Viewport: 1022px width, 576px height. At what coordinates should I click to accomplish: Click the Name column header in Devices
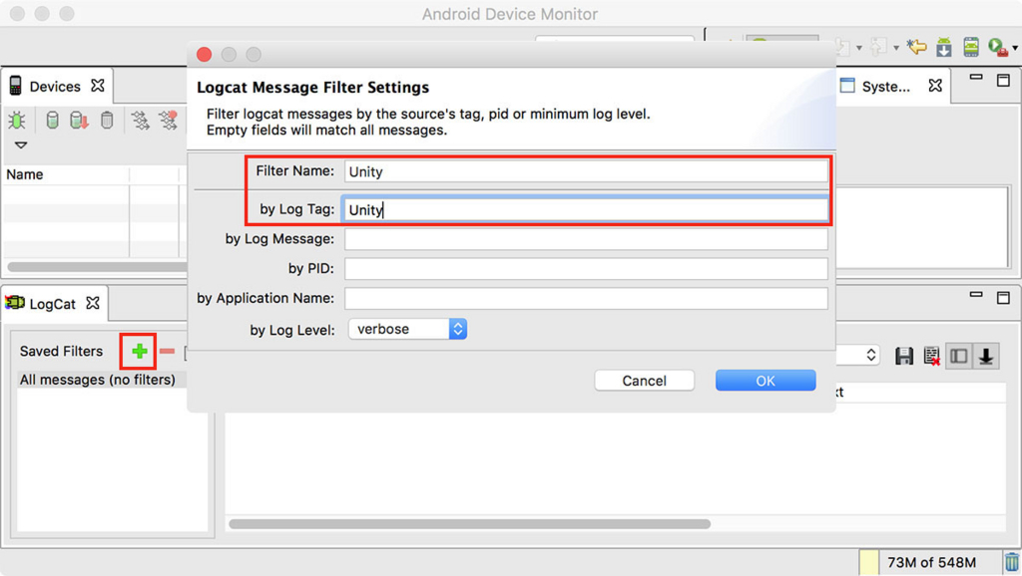66,174
